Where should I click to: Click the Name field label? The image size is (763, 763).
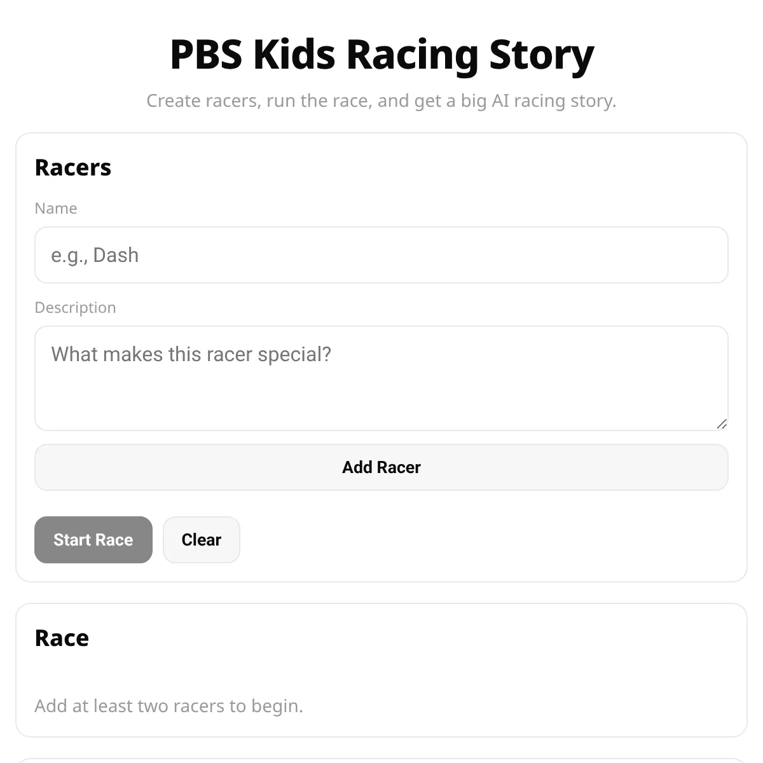pyautogui.click(x=56, y=209)
